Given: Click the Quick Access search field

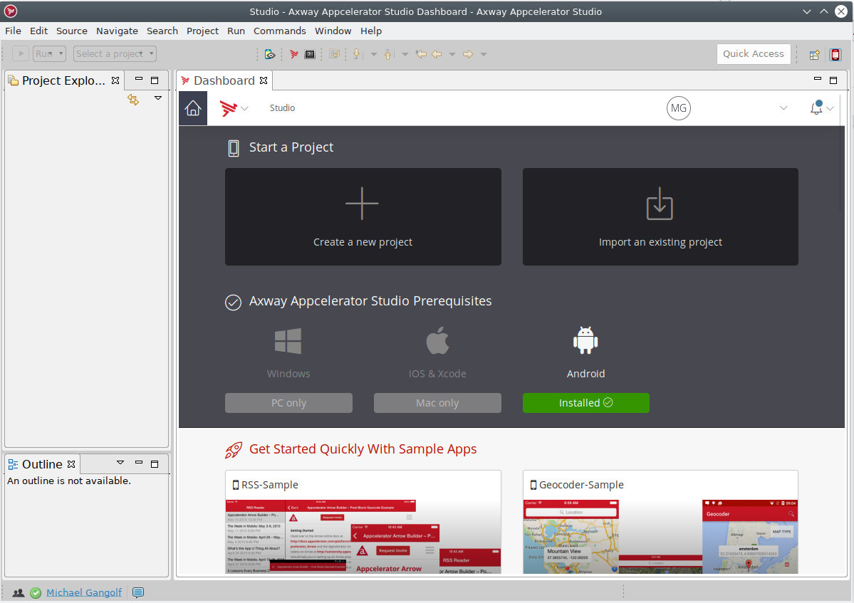Looking at the screenshot, I should pyautogui.click(x=754, y=54).
